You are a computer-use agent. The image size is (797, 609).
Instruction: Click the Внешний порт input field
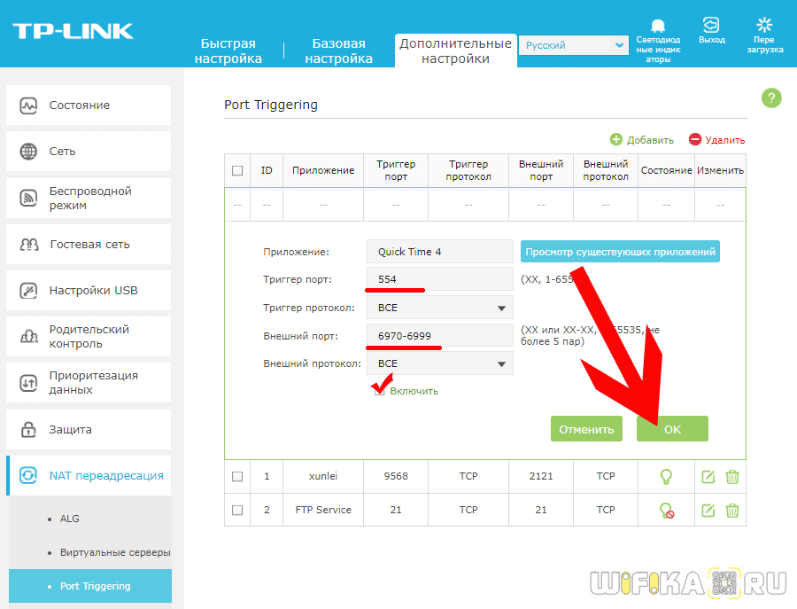(x=439, y=336)
